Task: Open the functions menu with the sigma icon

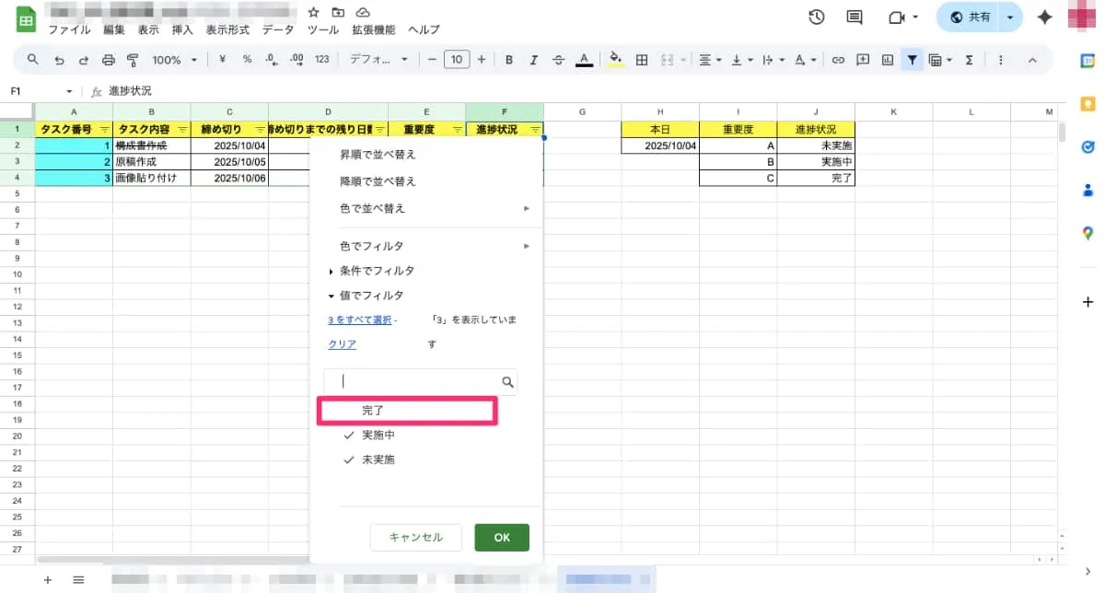Action: 970,59
